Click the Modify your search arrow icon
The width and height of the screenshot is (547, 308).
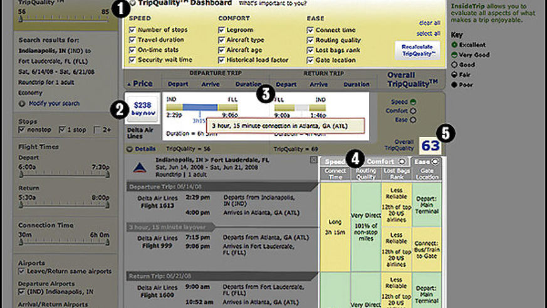click(x=22, y=103)
